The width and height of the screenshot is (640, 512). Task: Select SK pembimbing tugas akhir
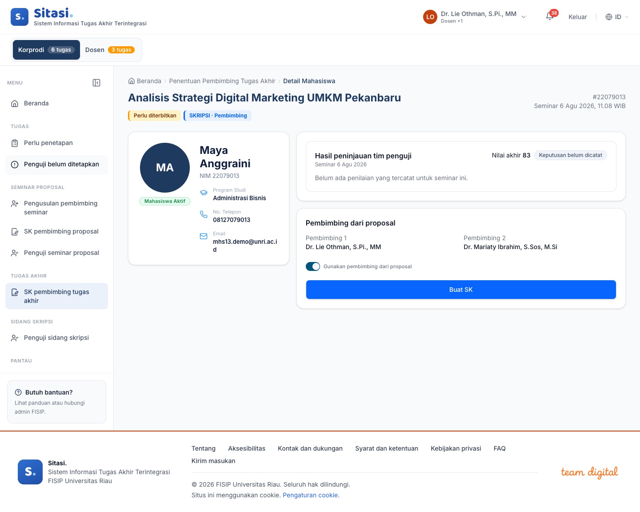[56, 296]
